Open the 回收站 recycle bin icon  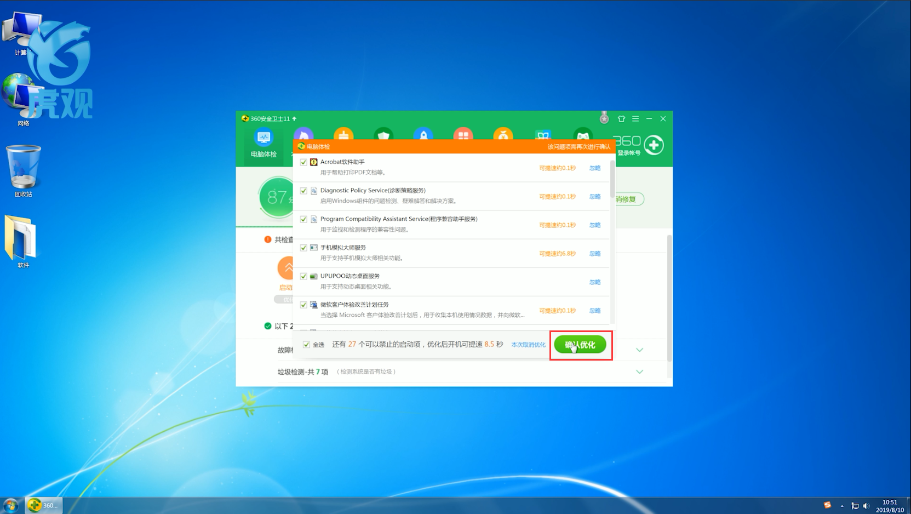pyautogui.click(x=23, y=171)
